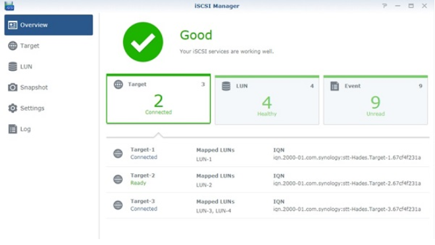This screenshot has height=245, width=435.
Task: Click the LUN-3, LUN-4 mapped LUNs text
Action: pos(214,211)
